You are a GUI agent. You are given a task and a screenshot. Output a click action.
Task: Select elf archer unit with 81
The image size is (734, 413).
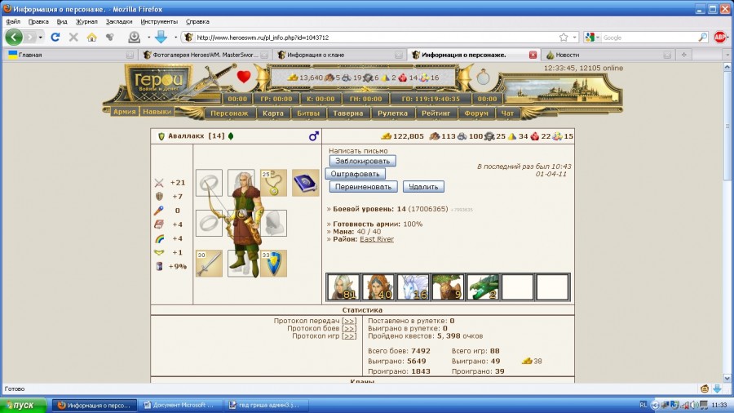pos(343,287)
